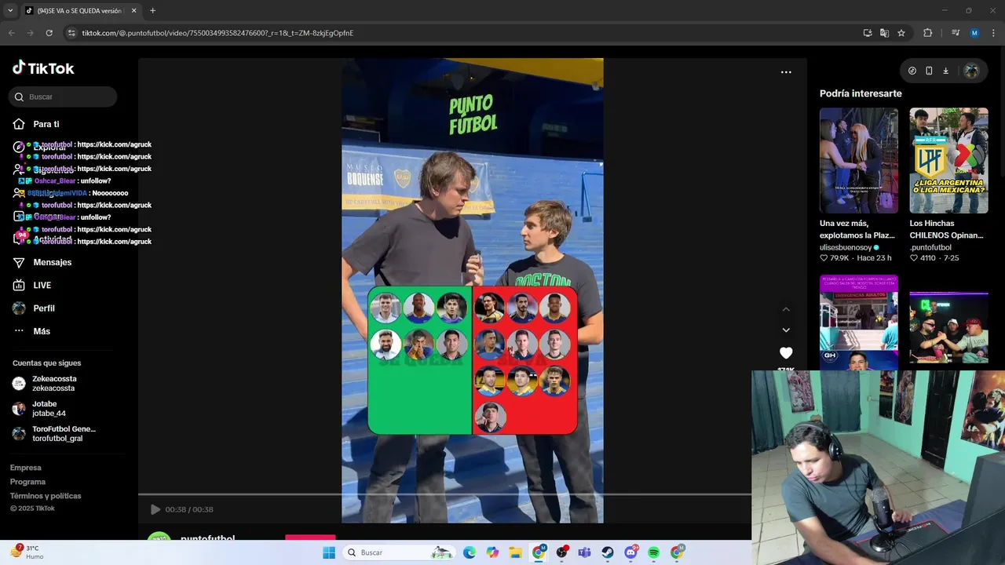
Task: Click the install app icon in address bar
Action: tap(868, 33)
